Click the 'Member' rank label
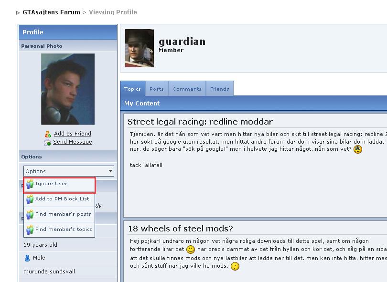The height and width of the screenshot is (282, 387). [x=171, y=50]
